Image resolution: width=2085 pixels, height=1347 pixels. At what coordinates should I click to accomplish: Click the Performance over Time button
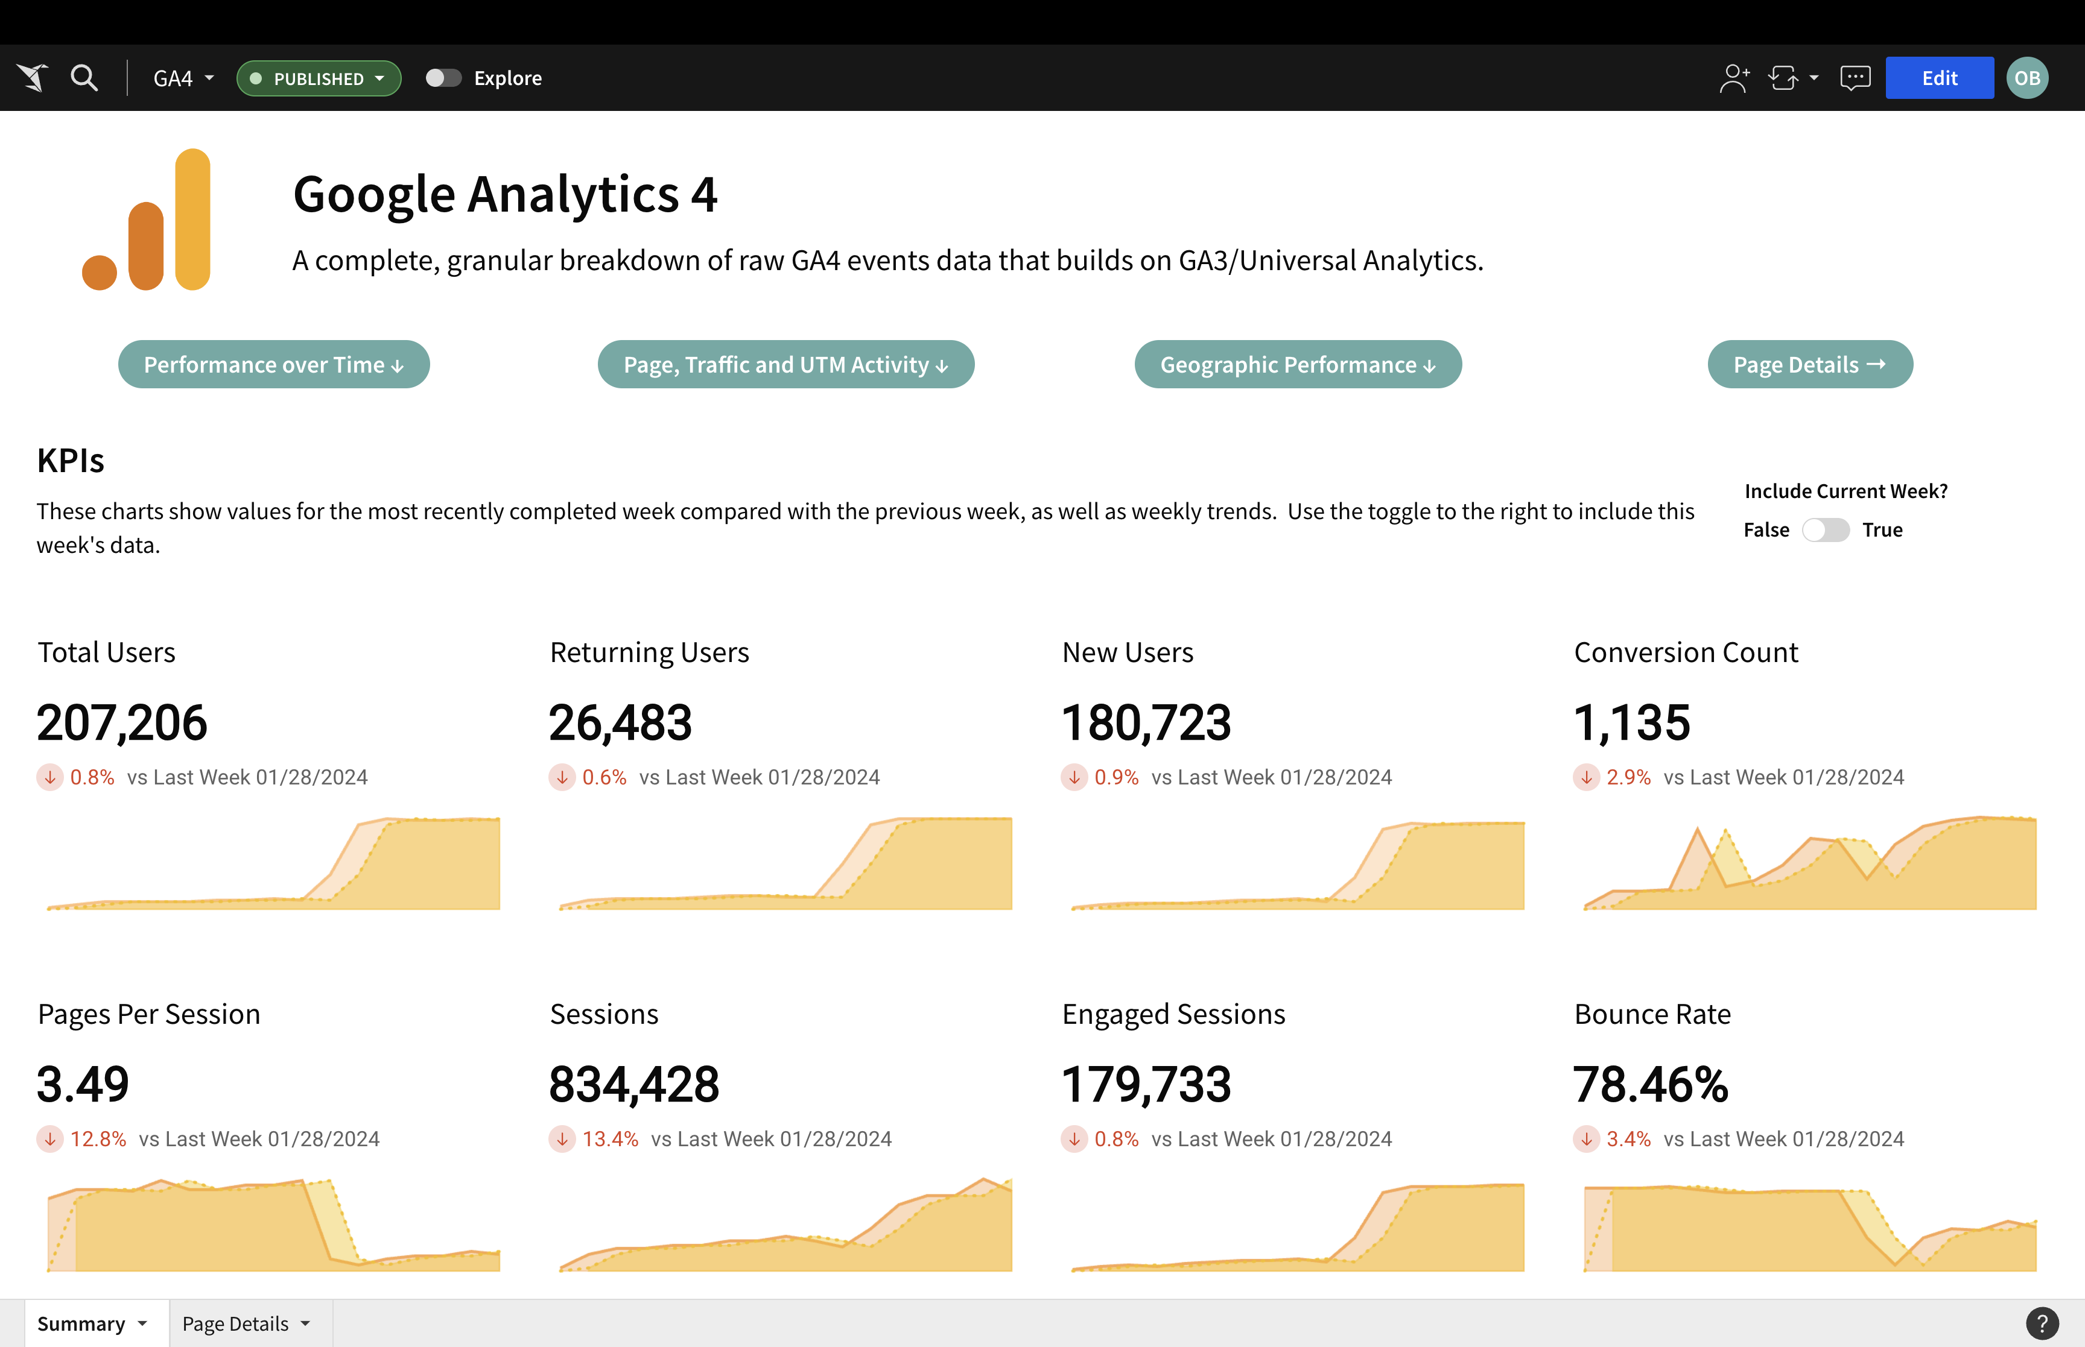(x=274, y=365)
